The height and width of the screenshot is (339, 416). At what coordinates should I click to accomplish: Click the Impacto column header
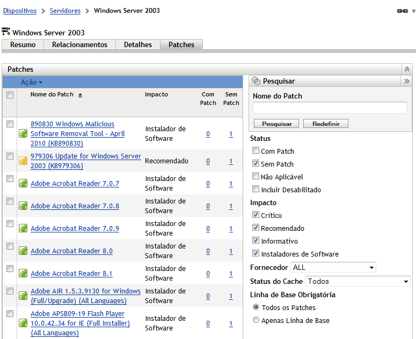click(156, 94)
